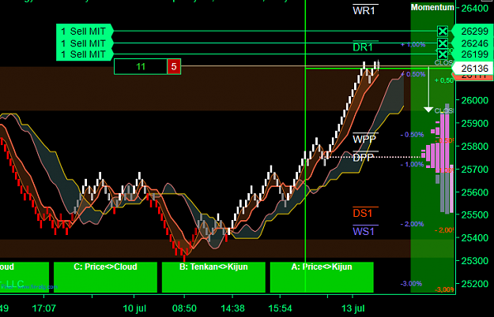The height and width of the screenshot is (317, 494).
Task: Click the 08:50 time axis label
Action: pos(184,308)
